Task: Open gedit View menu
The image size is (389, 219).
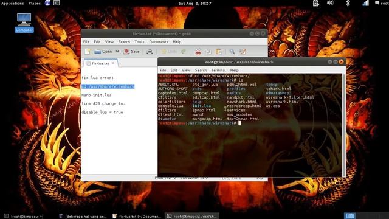Action: click(x=109, y=42)
